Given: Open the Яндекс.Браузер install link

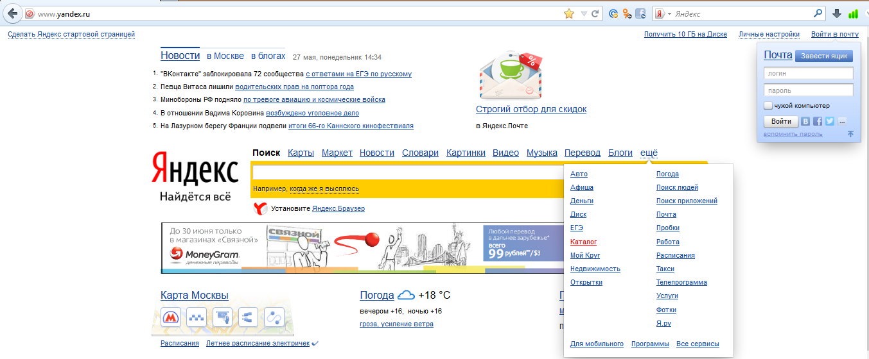Looking at the screenshot, I should tap(338, 208).
